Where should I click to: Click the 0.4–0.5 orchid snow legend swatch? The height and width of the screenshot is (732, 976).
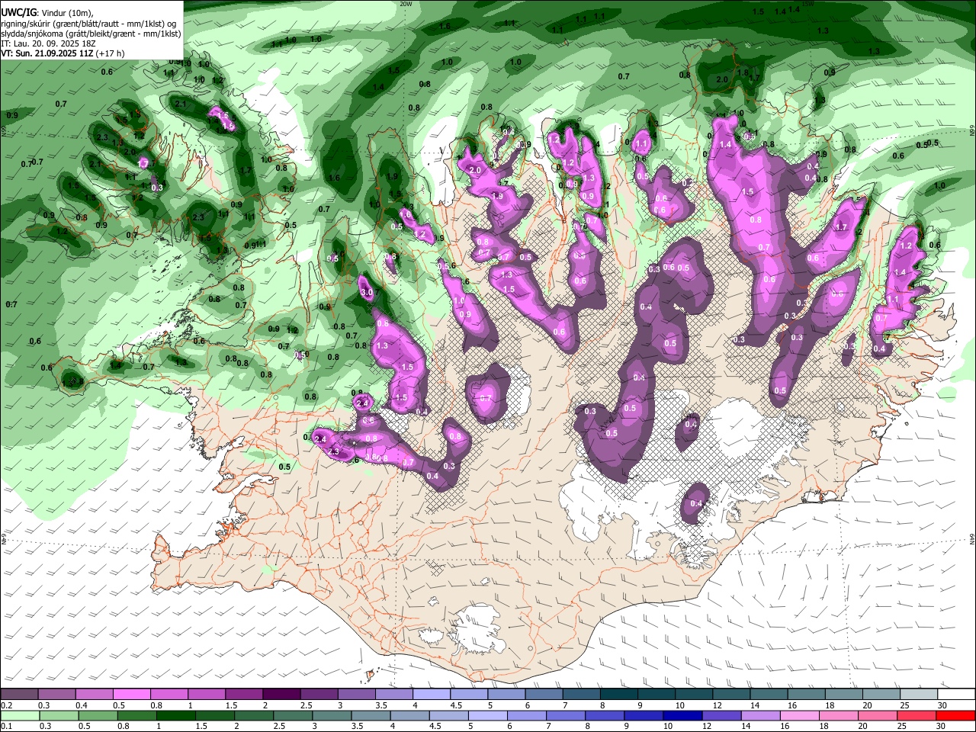pyautogui.click(x=95, y=695)
